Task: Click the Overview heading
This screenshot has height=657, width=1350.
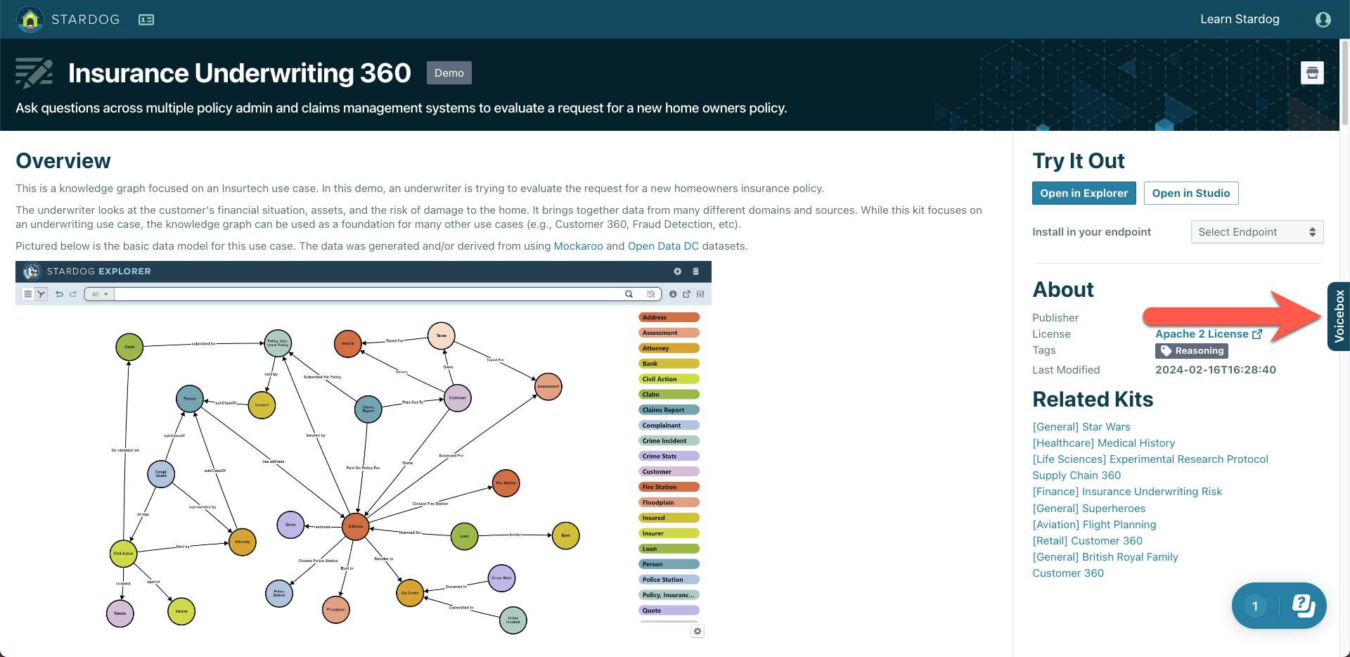Action: [x=63, y=161]
